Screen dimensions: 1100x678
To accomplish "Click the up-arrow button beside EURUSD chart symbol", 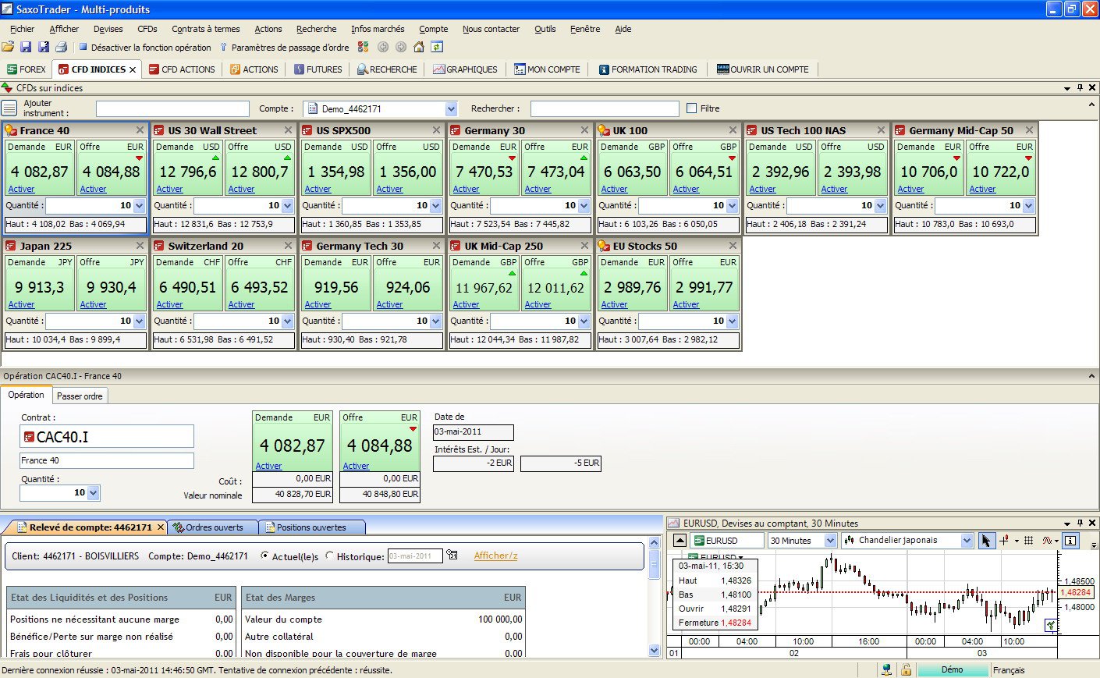I will [680, 541].
